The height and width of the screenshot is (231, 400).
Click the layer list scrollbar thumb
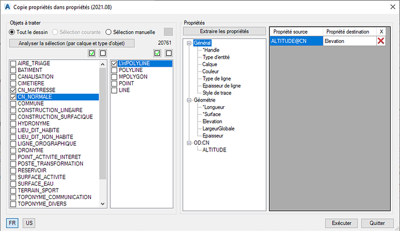coord(103,124)
